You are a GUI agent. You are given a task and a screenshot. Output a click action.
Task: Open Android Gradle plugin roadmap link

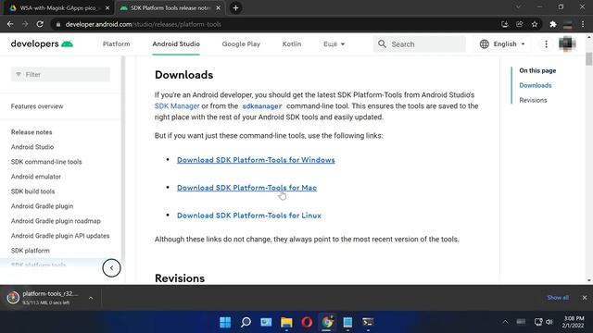56,221
